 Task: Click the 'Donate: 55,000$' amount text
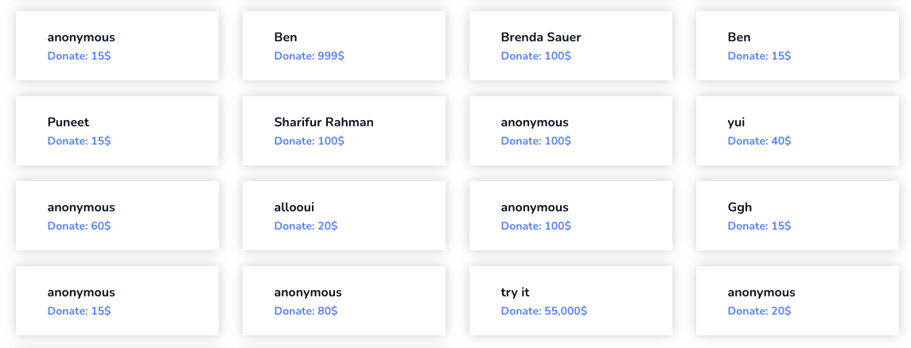[544, 311]
